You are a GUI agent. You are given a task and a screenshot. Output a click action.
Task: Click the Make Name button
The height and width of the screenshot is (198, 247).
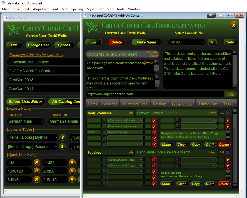(x=146, y=42)
